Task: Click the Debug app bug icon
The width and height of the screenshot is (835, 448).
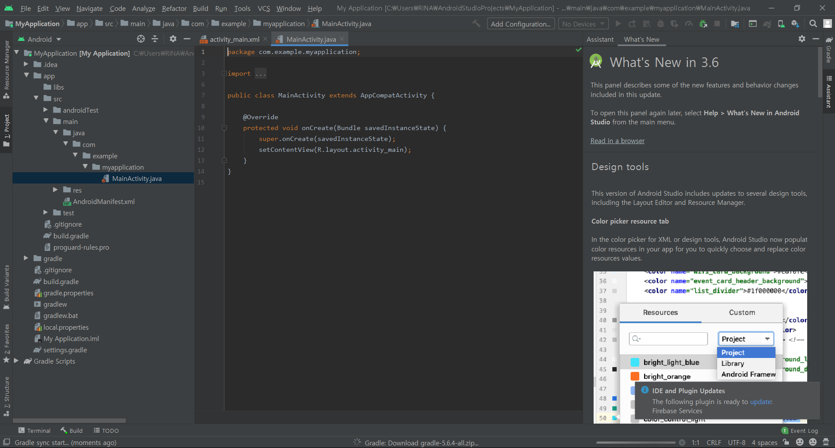Action: pyautogui.click(x=661, y=24)
